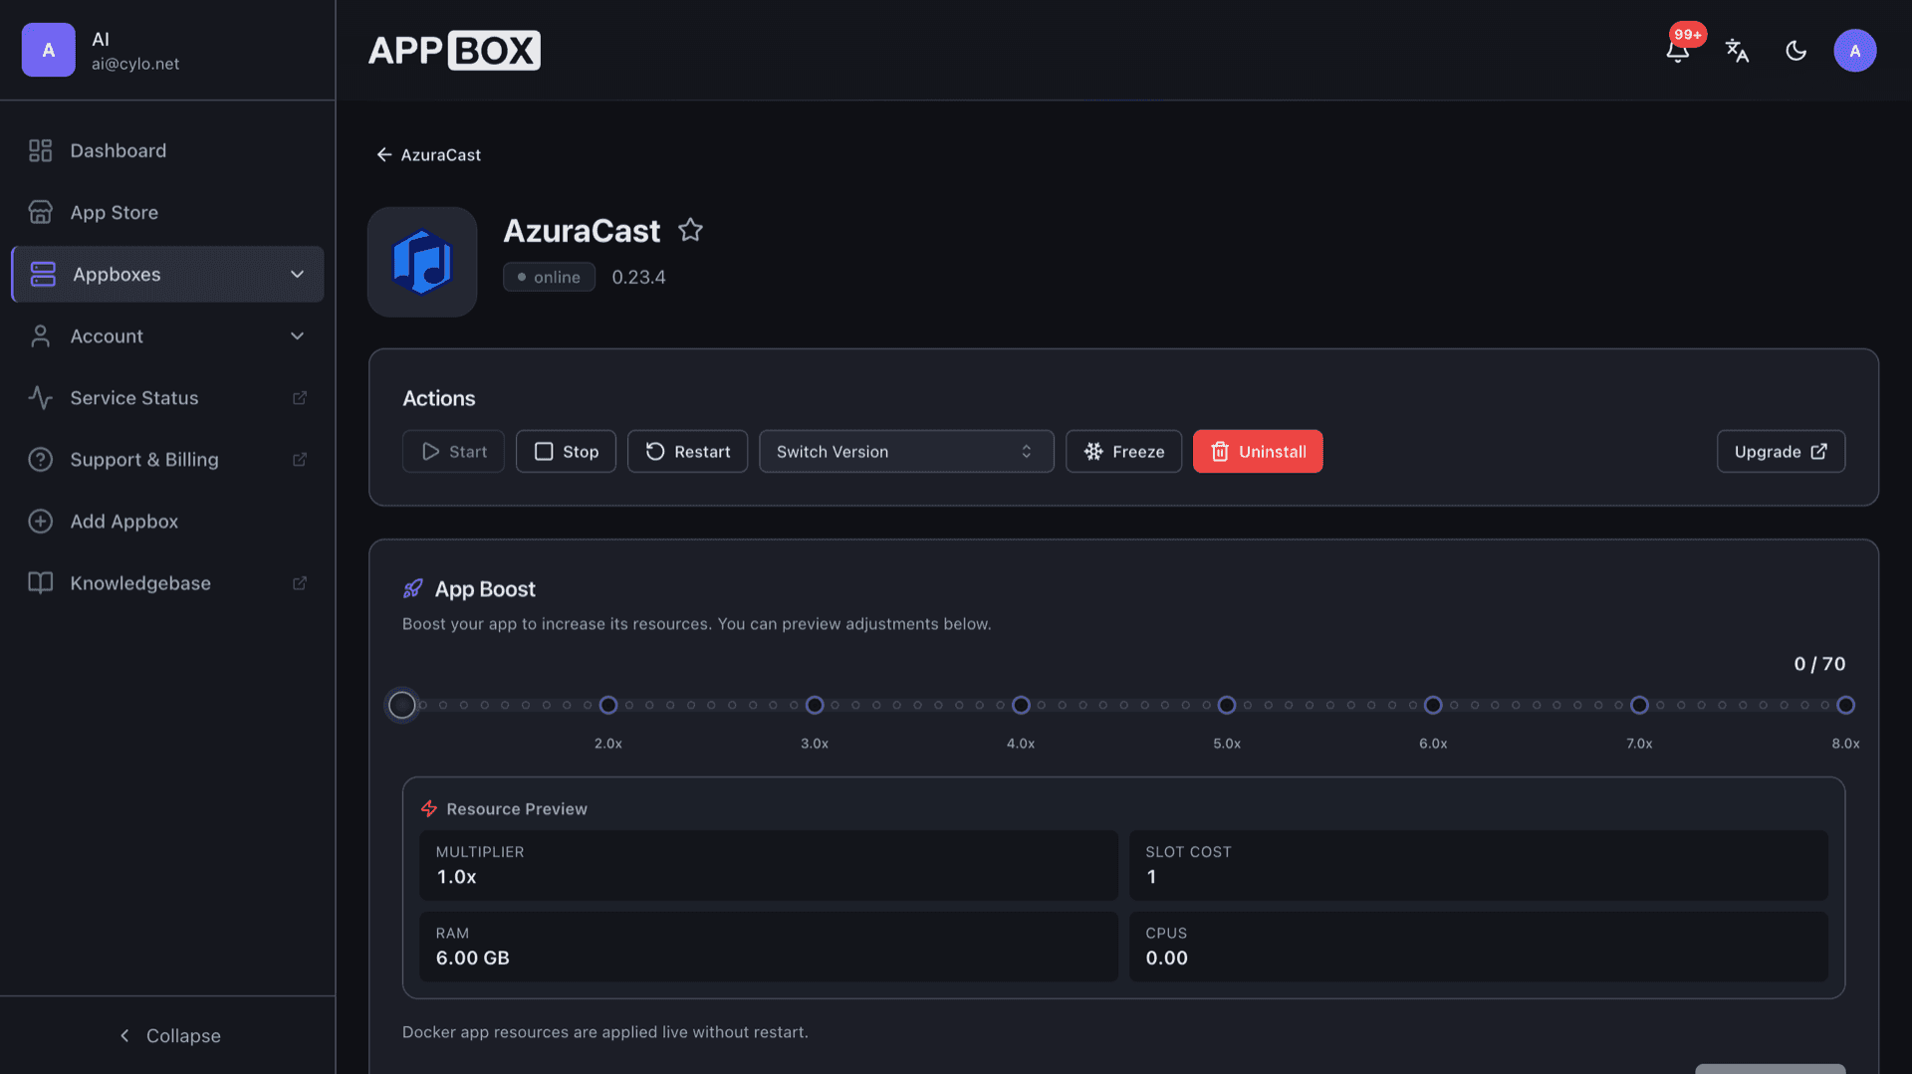Image resolution: width=1912 pixels, height=1074 pixels.
Task: Set boost slider to 2.0x stop
Action: pyautogui.click(x=608, y=705)
